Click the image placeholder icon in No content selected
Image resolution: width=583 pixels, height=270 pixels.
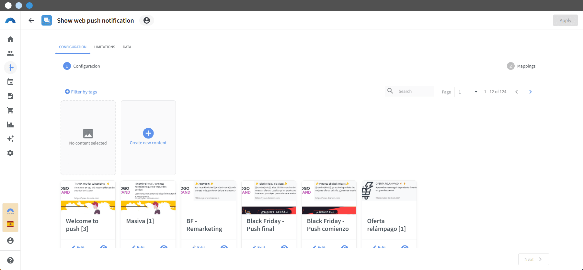click(88, 134)
